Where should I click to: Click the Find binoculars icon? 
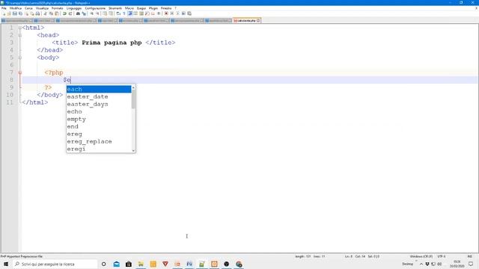click(x=78, y=13)
